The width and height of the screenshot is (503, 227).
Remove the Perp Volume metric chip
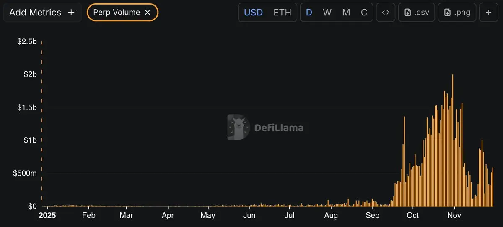pyautogui.click(x=148, y=13)
